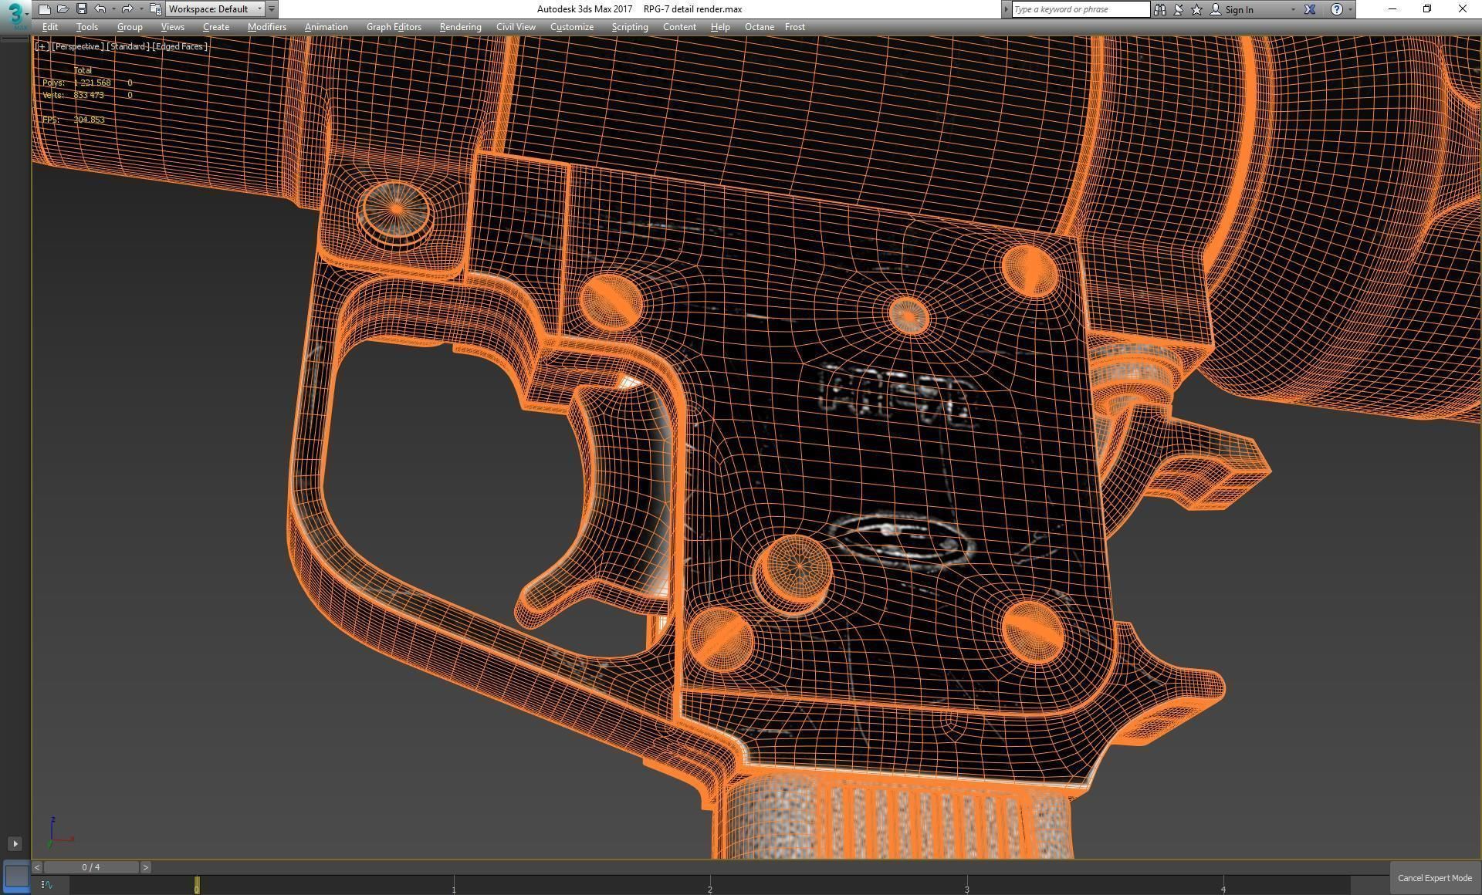Open the Set Project Folder icon
The image size is (1482, 895).
coord(155,9)
